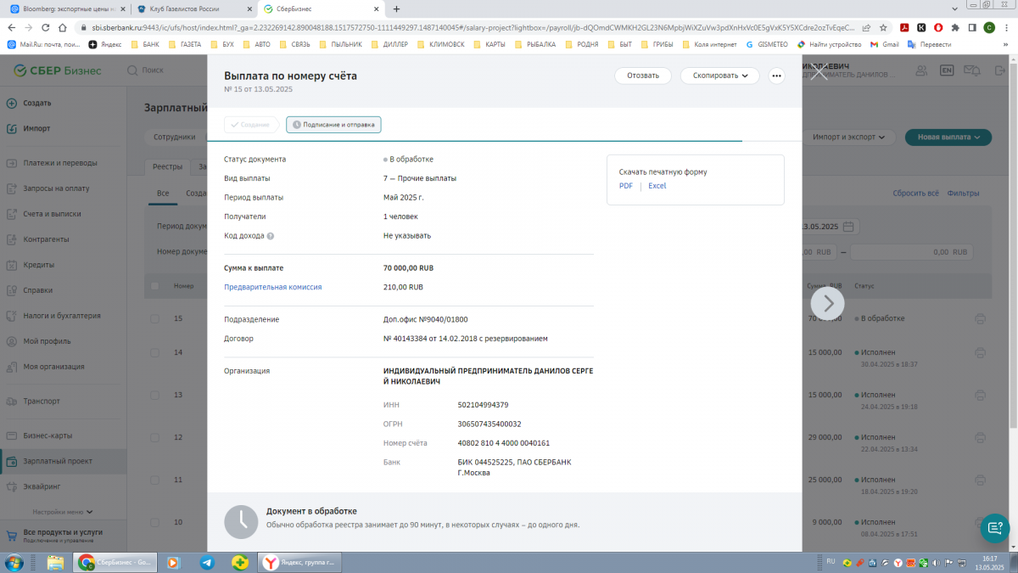The height and width of the screenshot is (573, 1018).
Task: Click the user accounts icon in Sber header
Action: pos(922,70)
